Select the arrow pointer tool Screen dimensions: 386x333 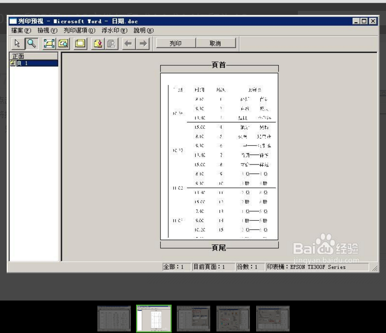[x=17, y=44]
